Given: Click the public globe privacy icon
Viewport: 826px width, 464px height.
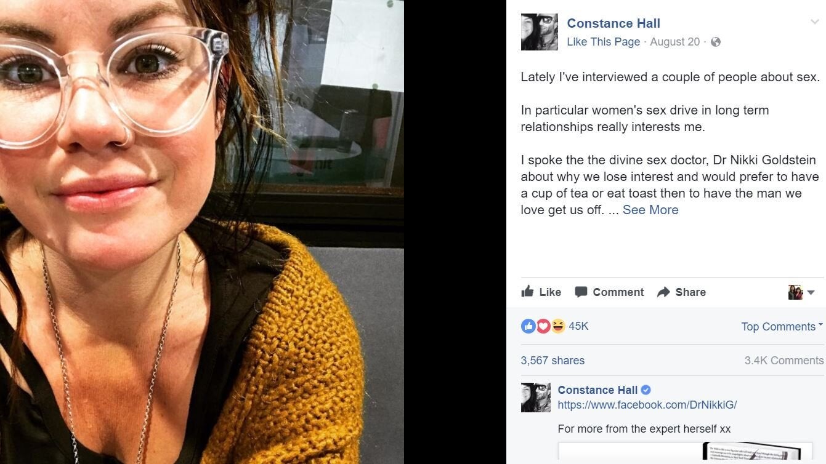Looking at the screenshot, I should pos(715,42).
